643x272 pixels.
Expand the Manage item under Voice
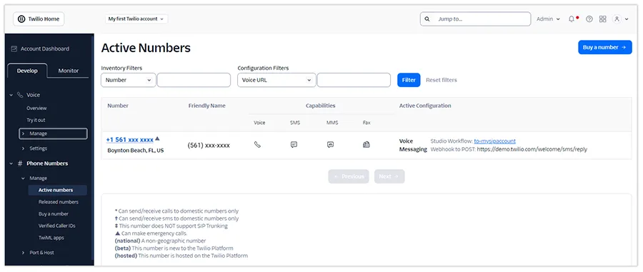53,134
